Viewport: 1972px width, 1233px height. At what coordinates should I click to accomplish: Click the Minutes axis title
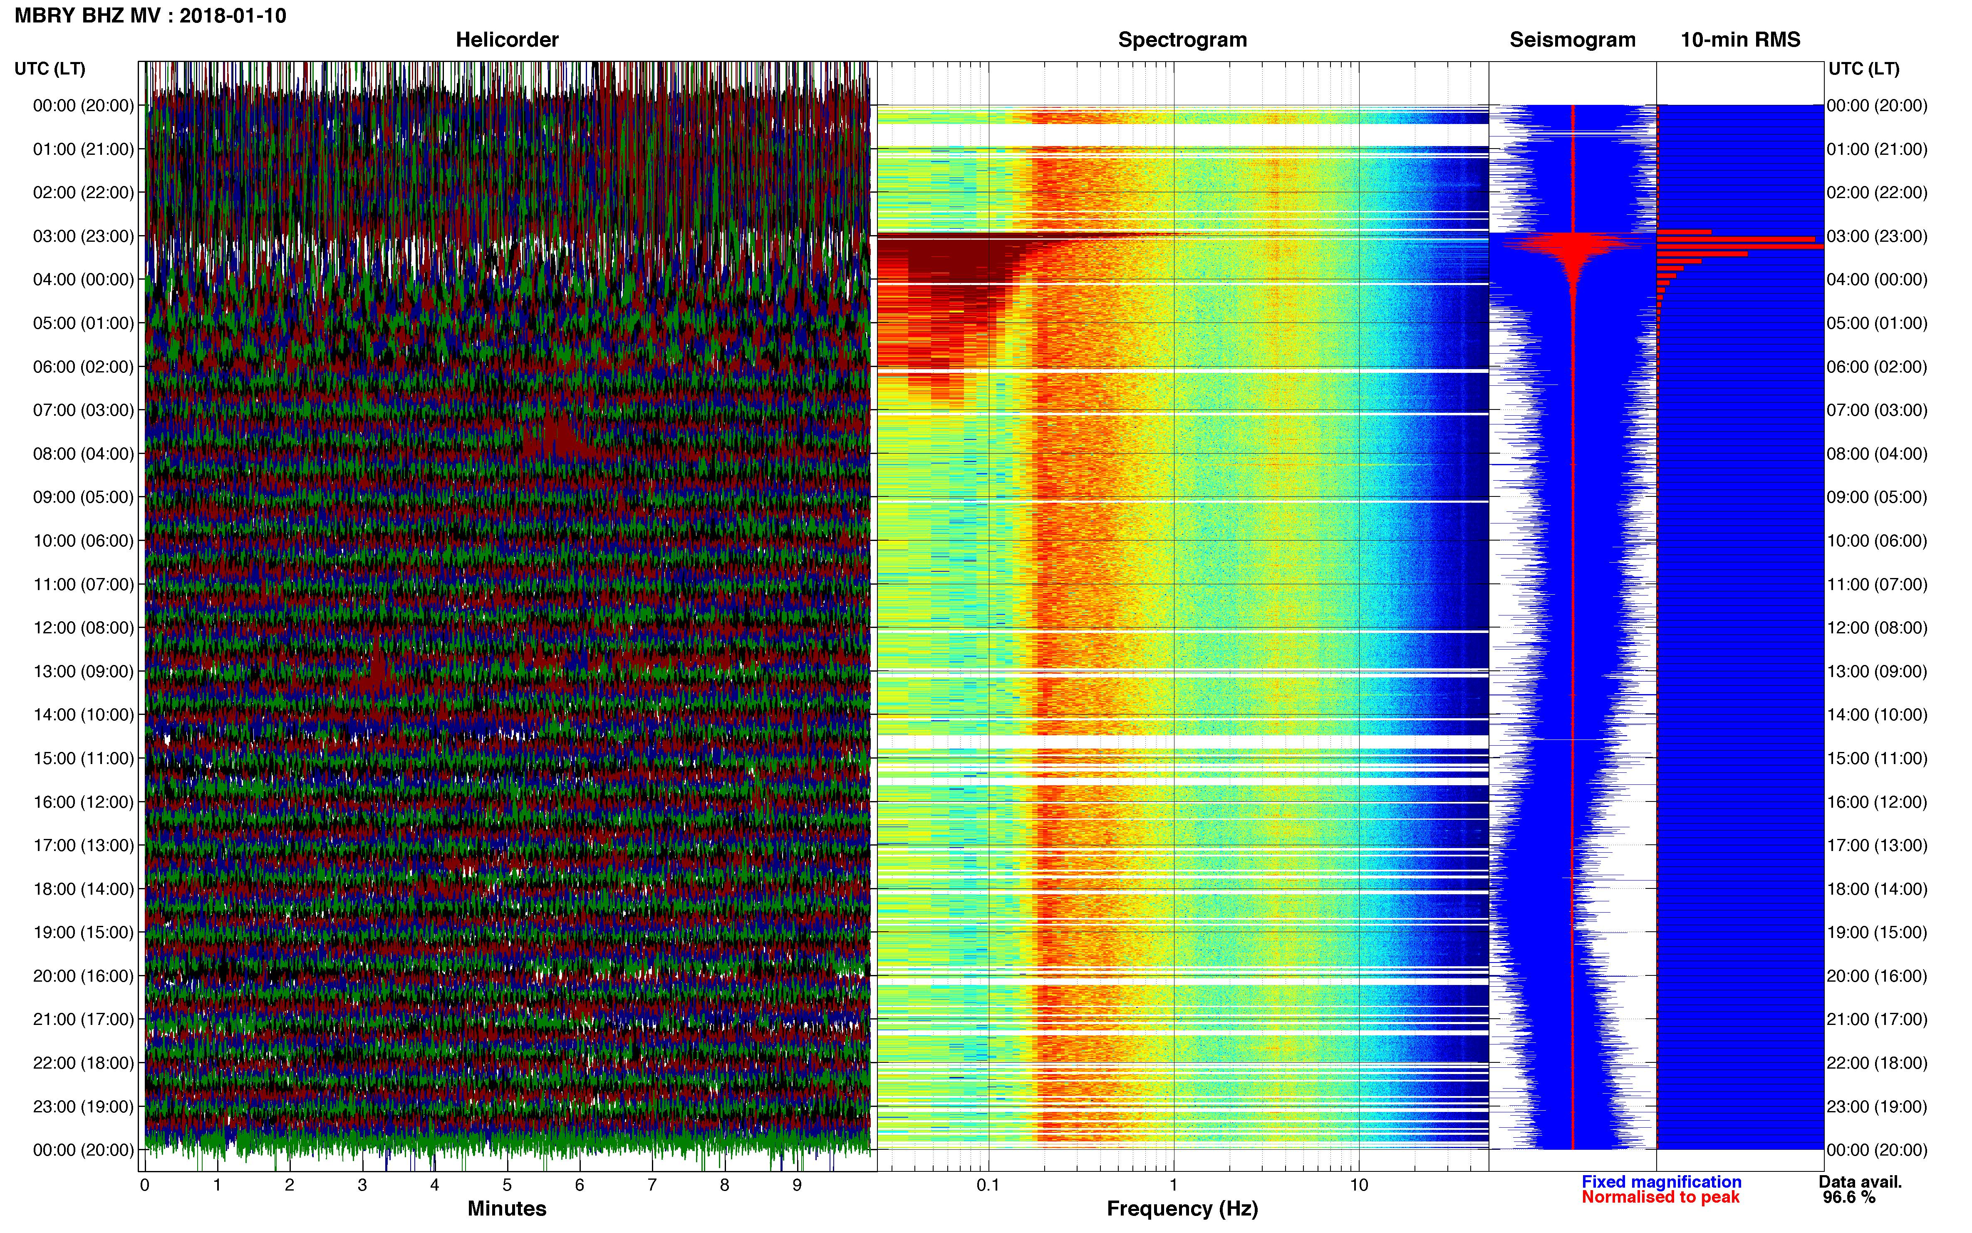507,1209
